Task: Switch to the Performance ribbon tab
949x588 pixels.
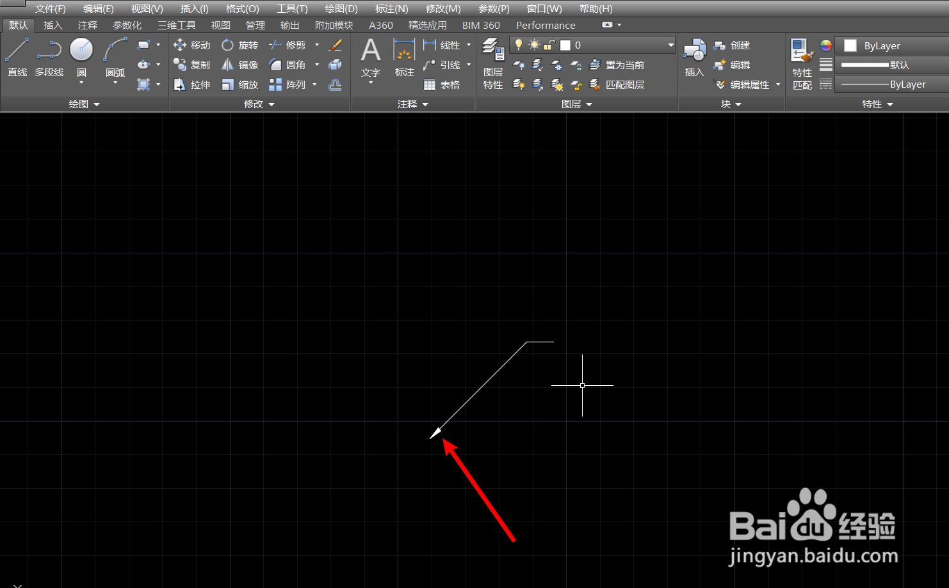Action: pyautogui.click(x=546, y=25)
